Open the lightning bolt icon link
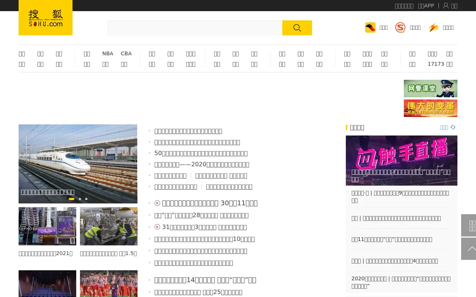The width and height of the screenshot is (476, 297). pos(433,27)
